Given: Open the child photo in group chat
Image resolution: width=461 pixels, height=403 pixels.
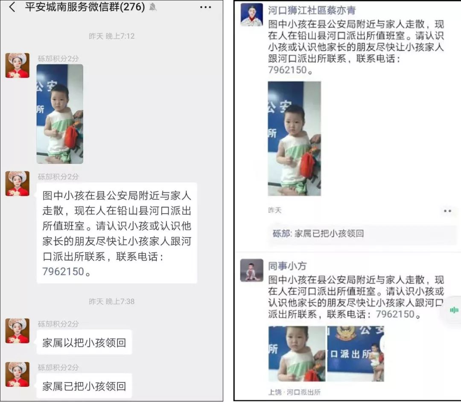Looking at the screenshot, I should tap(60, 114).
